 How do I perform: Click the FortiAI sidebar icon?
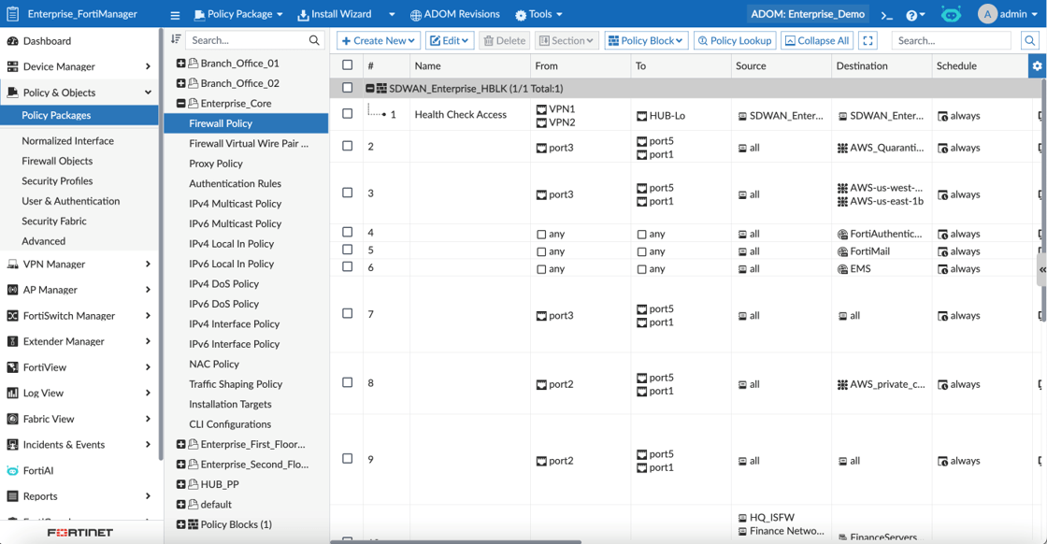click(13, 470)
